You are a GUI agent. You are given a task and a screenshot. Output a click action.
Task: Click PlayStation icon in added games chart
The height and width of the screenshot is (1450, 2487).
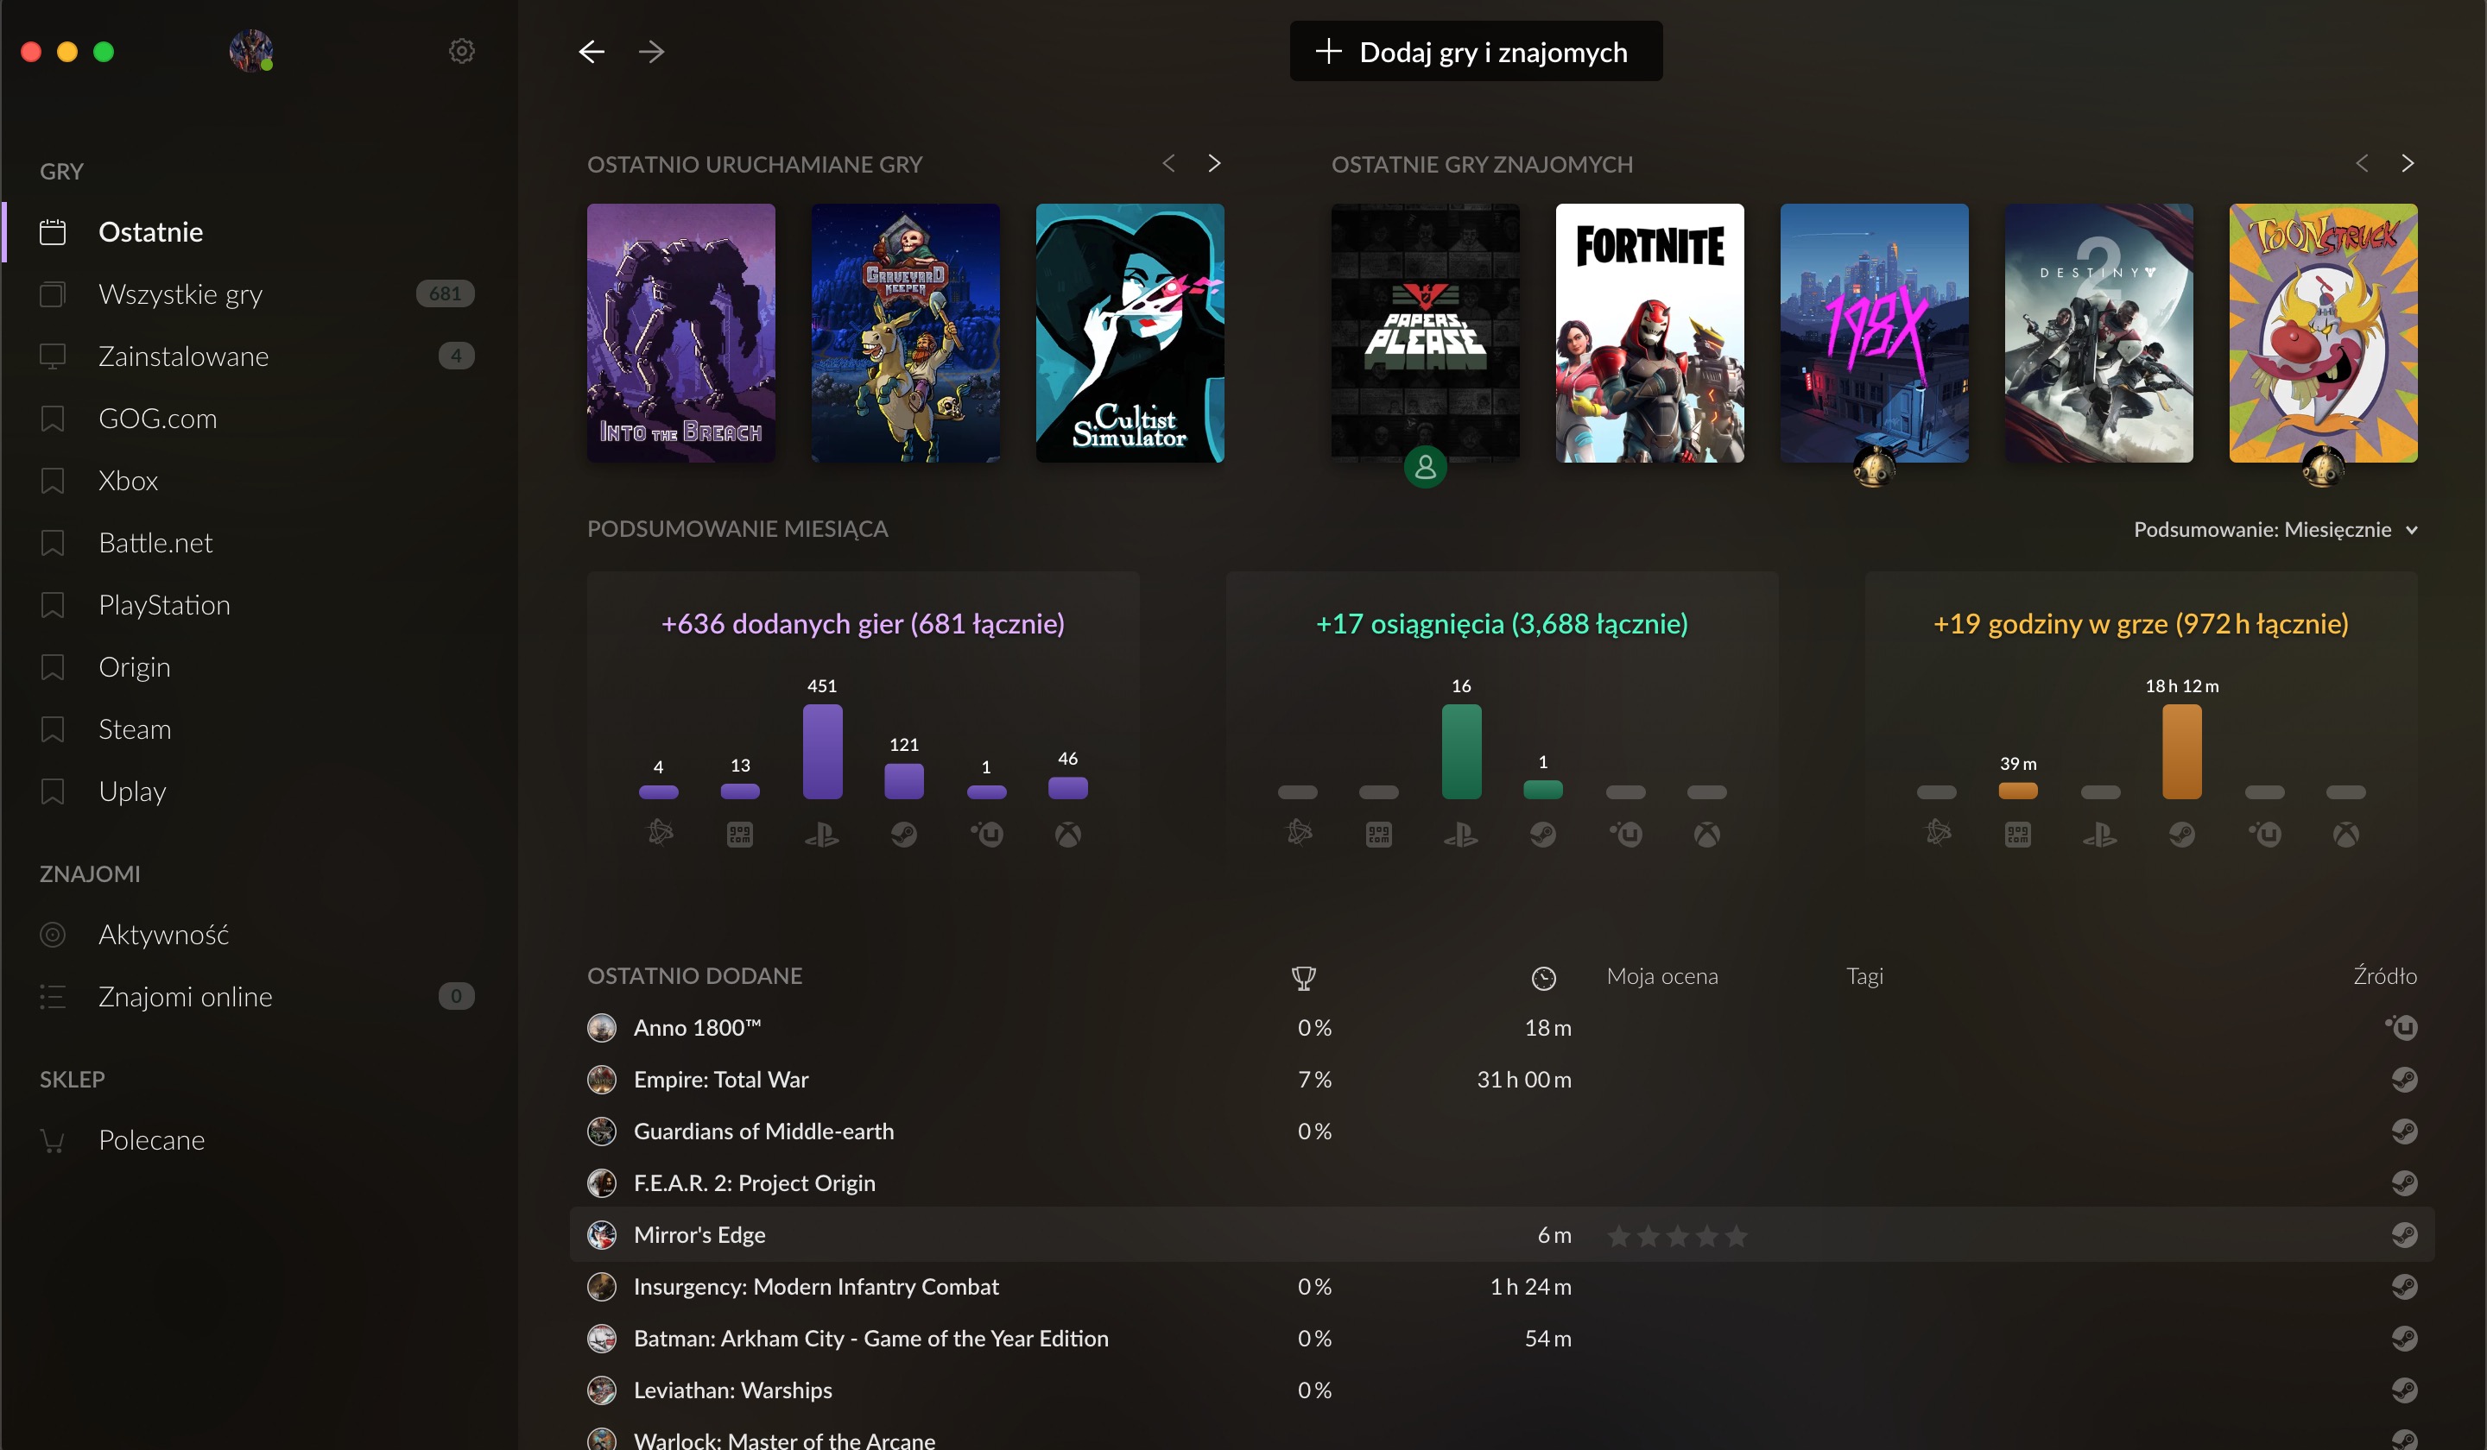click(x=822, y=835)
